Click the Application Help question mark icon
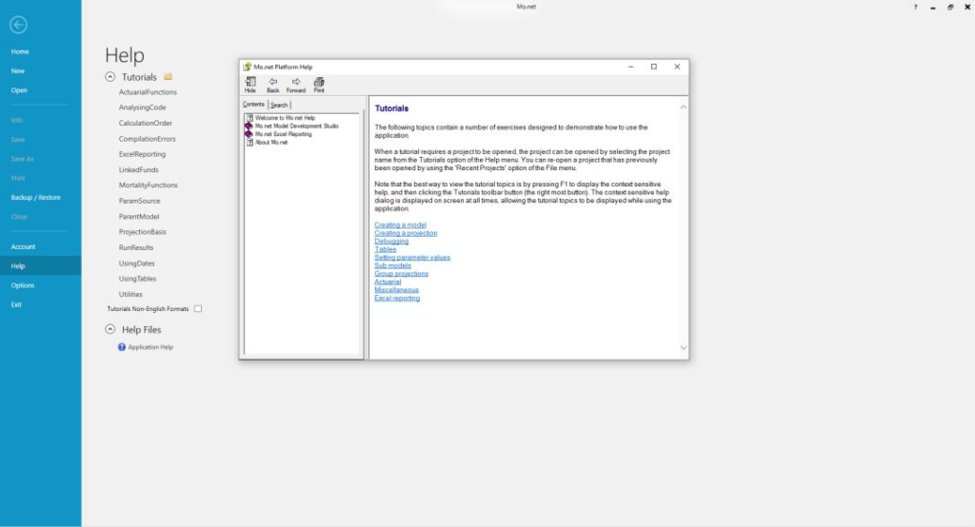The image size is (975, 527). 122,347
